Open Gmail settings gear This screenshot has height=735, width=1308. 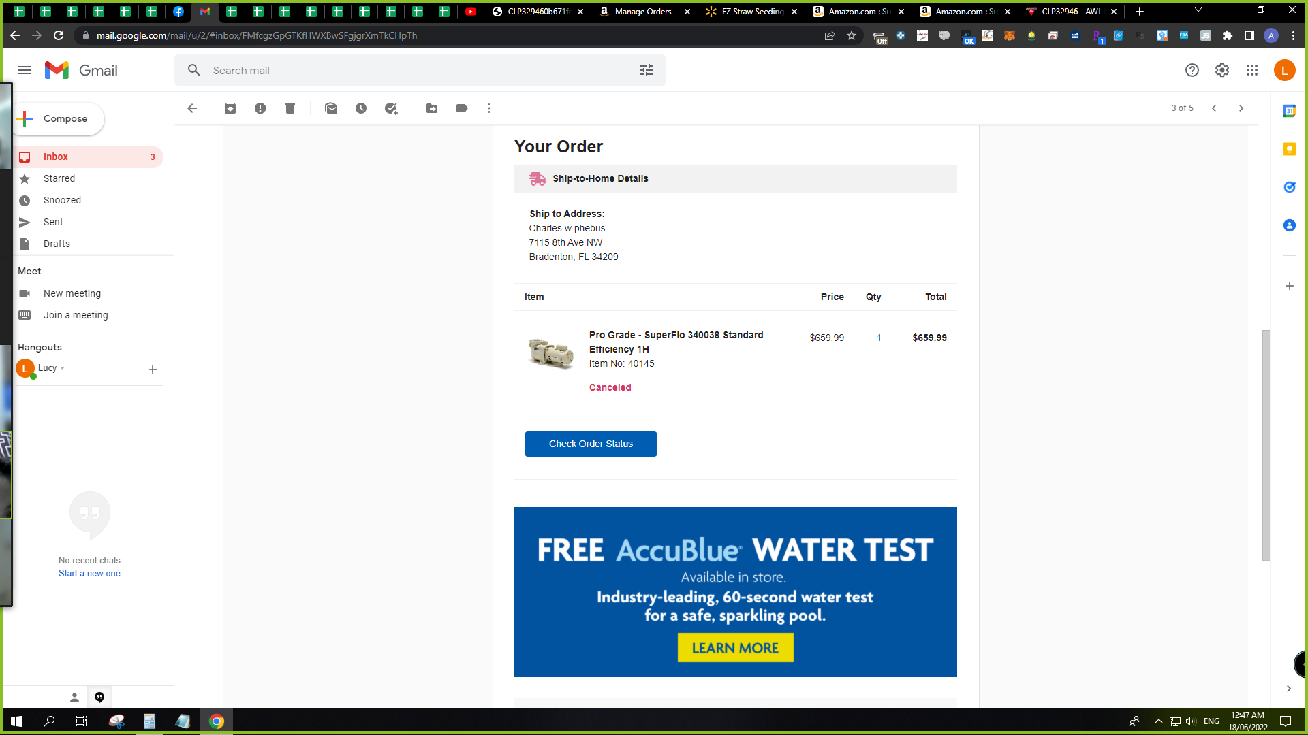[1222, 70]
